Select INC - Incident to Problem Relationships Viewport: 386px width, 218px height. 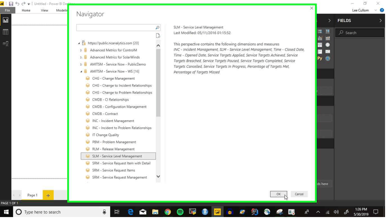tap(122, 128)
